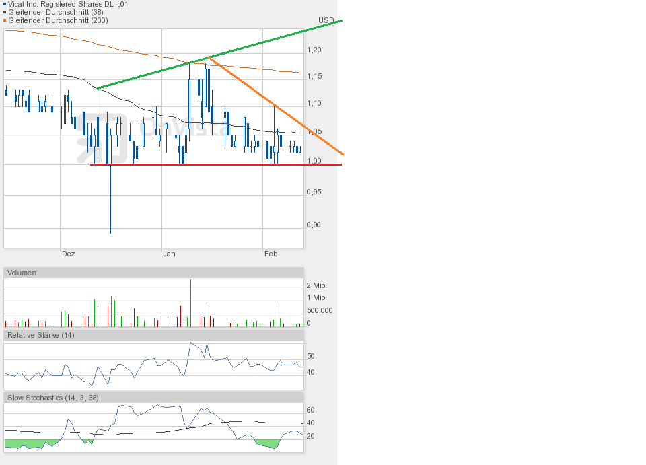Click the USD currency label
This screenshot has height=465, width=646.
point(326,20)
